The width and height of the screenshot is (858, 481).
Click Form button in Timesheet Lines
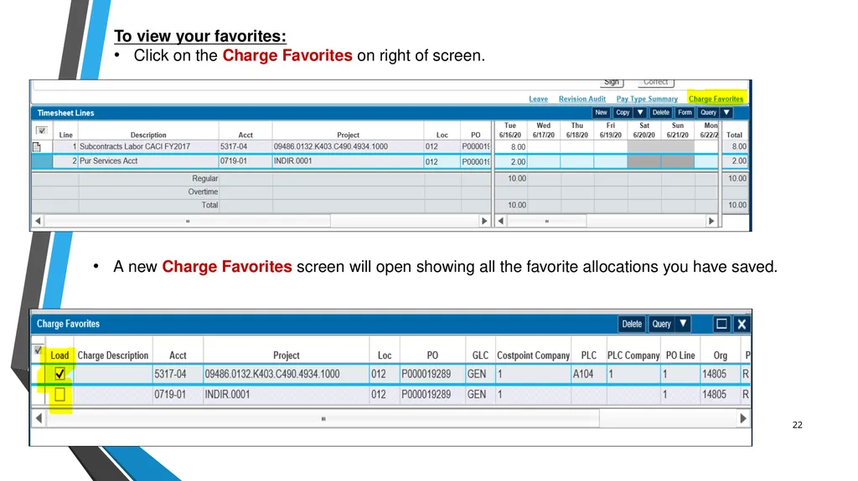pyautogui.click(x=685, y=113)
